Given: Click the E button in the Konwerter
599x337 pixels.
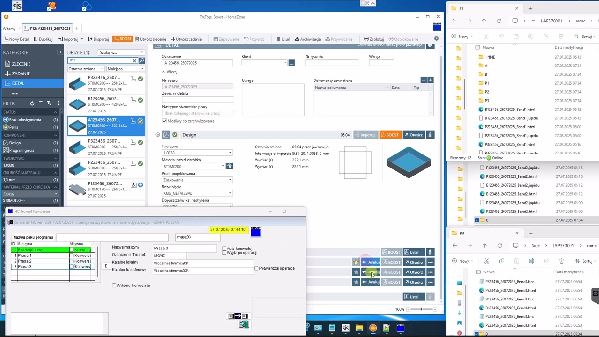Looking at the screenshot, I should [106, 266].
